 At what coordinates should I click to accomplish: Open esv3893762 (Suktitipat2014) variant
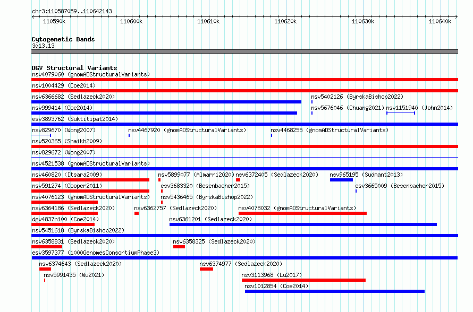point(75,119)
